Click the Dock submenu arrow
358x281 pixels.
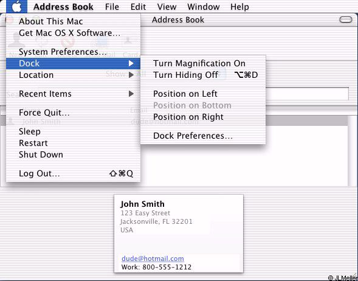pos(131,63)
